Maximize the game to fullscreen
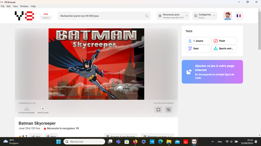 168,109
